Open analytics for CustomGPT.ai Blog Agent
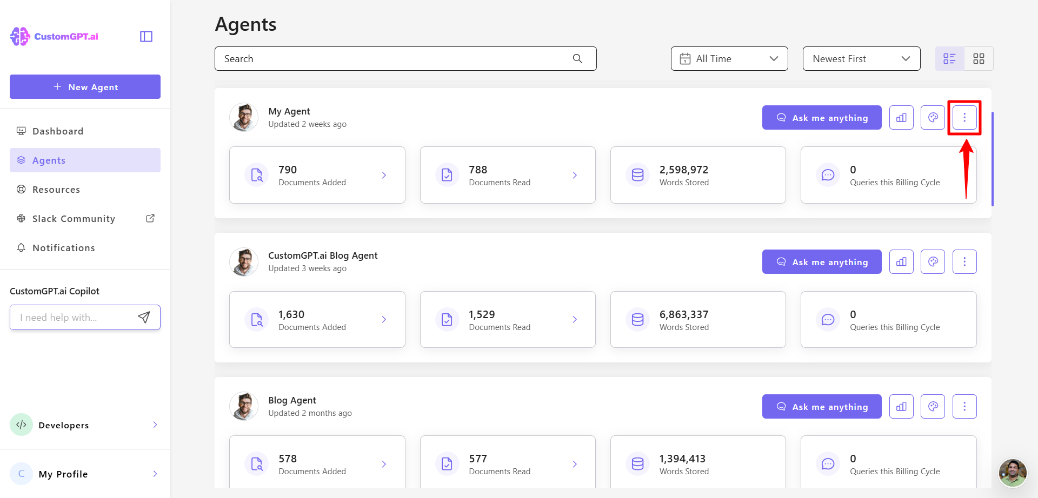This screenshot has width=1038, height=498. pos(901,261)
